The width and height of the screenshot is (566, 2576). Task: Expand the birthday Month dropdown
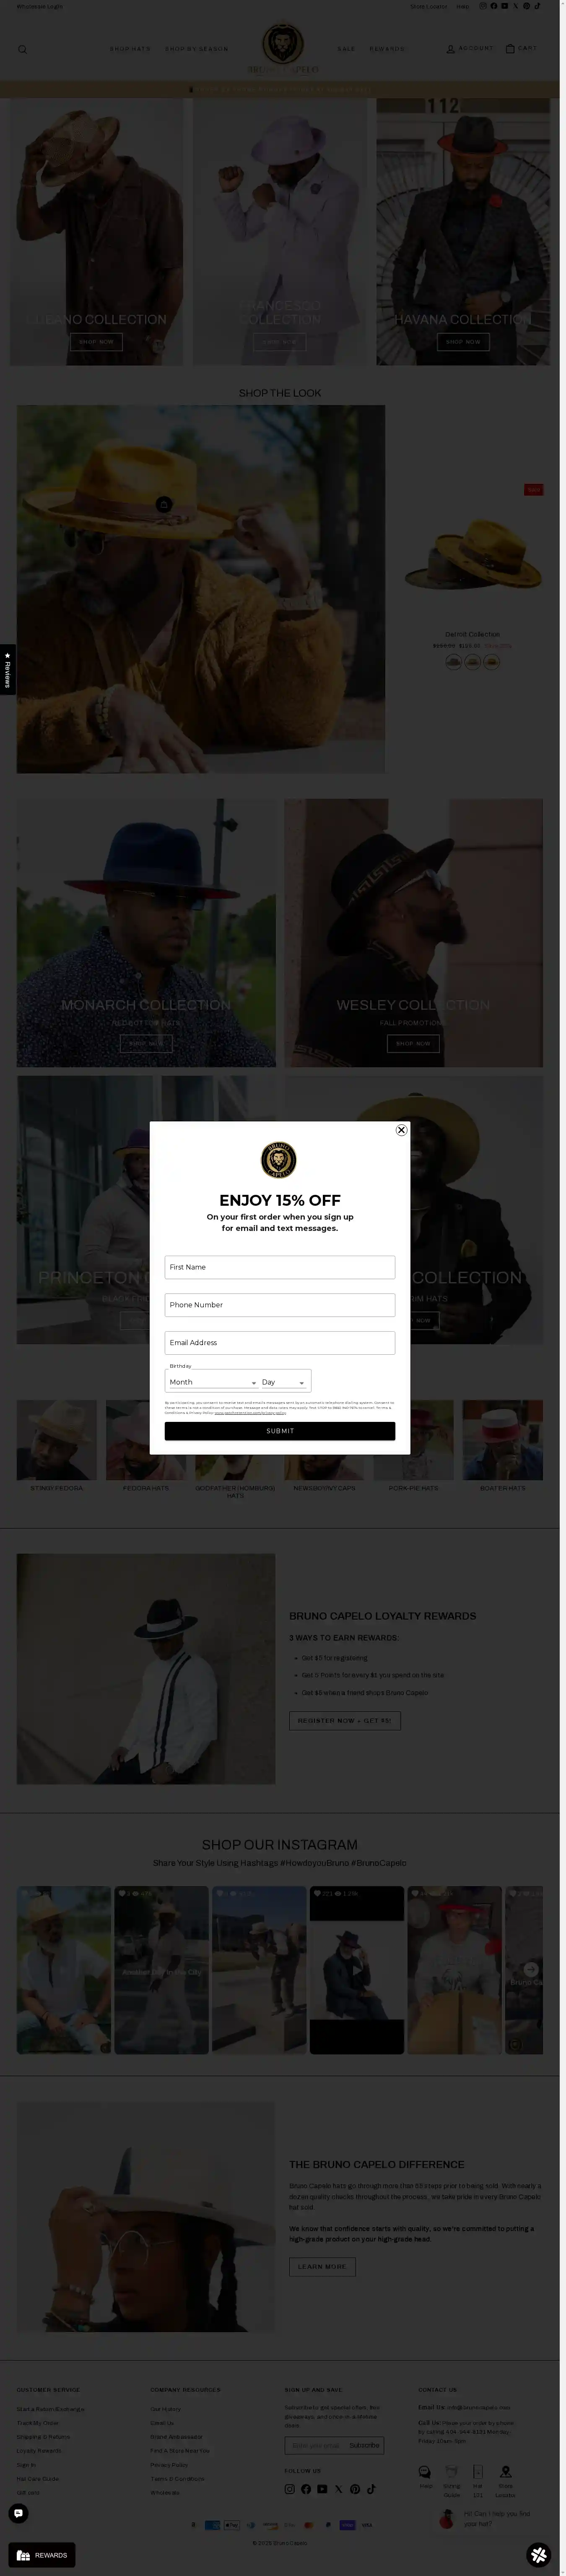click(x=213, y=1382)
